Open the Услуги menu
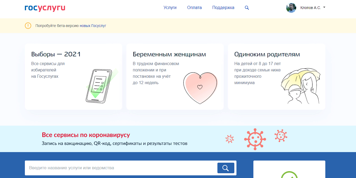356x178 pixels. [x=170, y=8]
